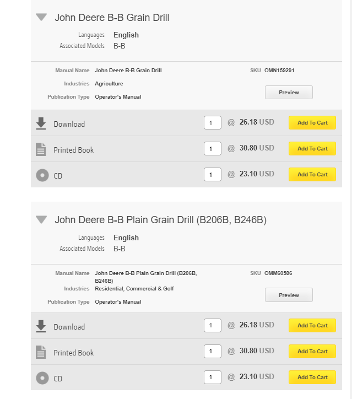Add B-B Grain Drill printed book to cart

312,149
